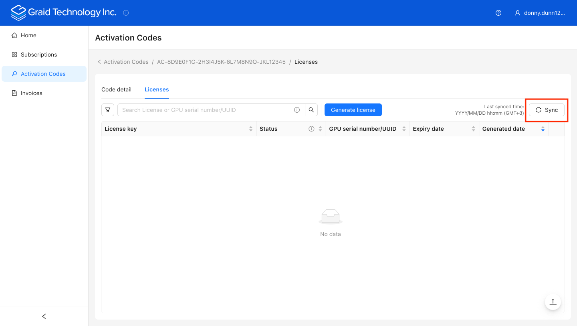This screenshot has height=326, width=577.
Task: Click the floating upload arrow button
Action: (553, 302)
